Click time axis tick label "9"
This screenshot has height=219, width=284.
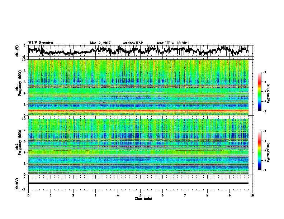click(229, 195)
